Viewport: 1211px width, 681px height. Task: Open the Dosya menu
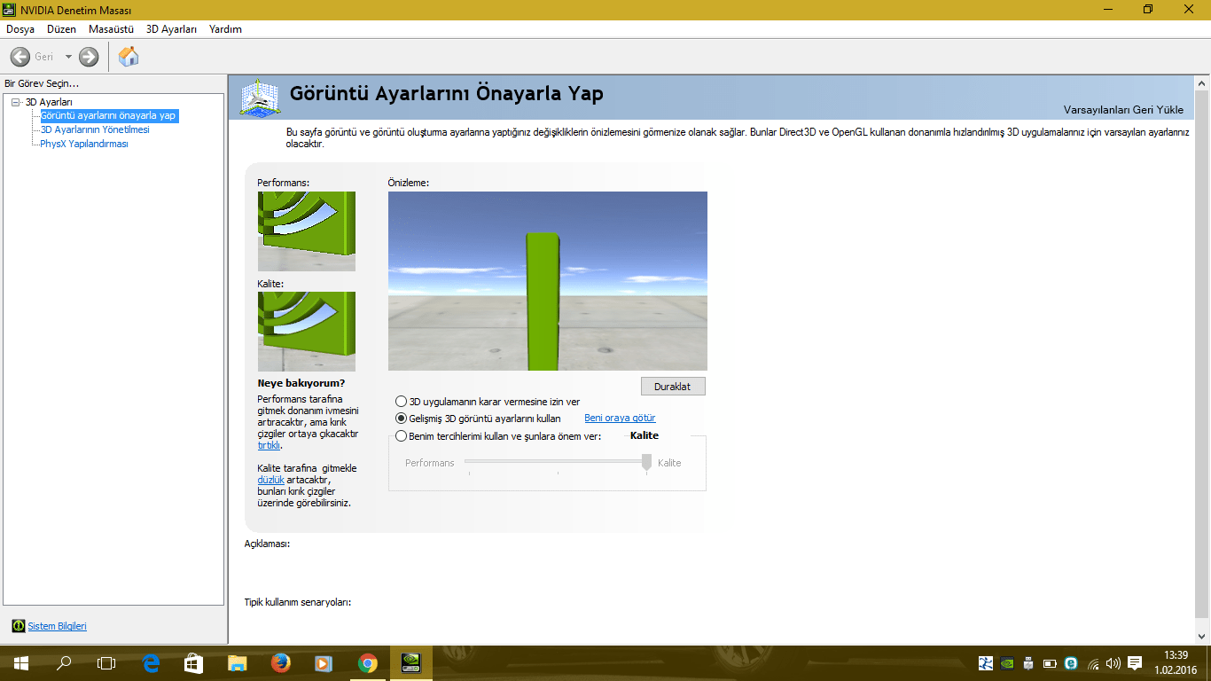click(20, 29)
